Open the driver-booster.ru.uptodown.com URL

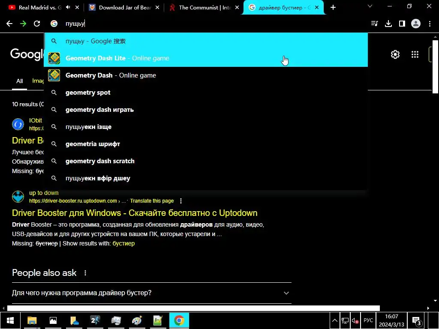(73, 201)
